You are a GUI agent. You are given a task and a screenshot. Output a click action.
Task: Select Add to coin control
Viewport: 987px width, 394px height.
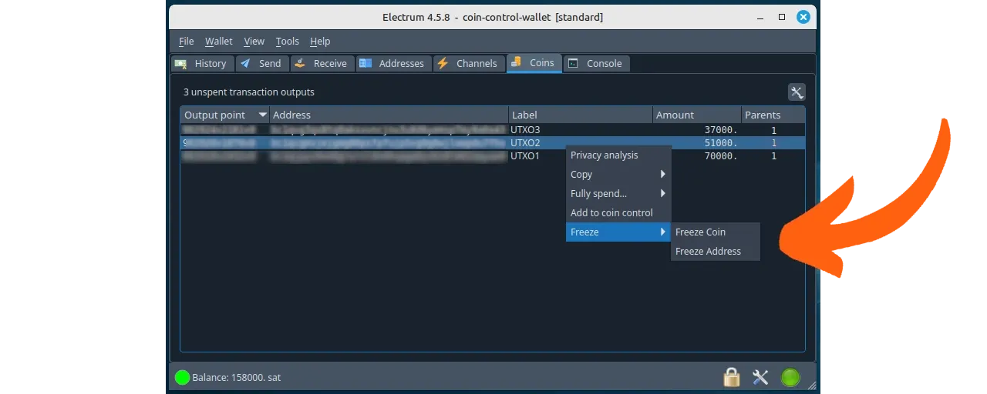click(x=618, y=213)
